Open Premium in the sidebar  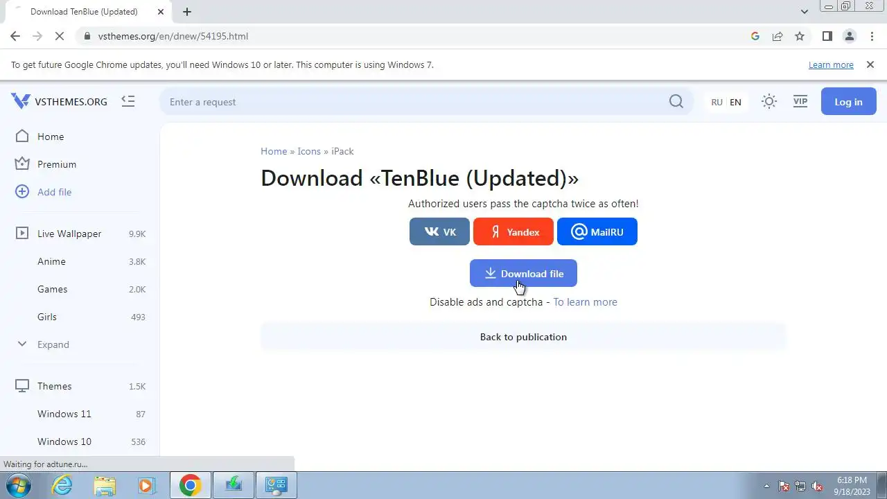[57, 164]
